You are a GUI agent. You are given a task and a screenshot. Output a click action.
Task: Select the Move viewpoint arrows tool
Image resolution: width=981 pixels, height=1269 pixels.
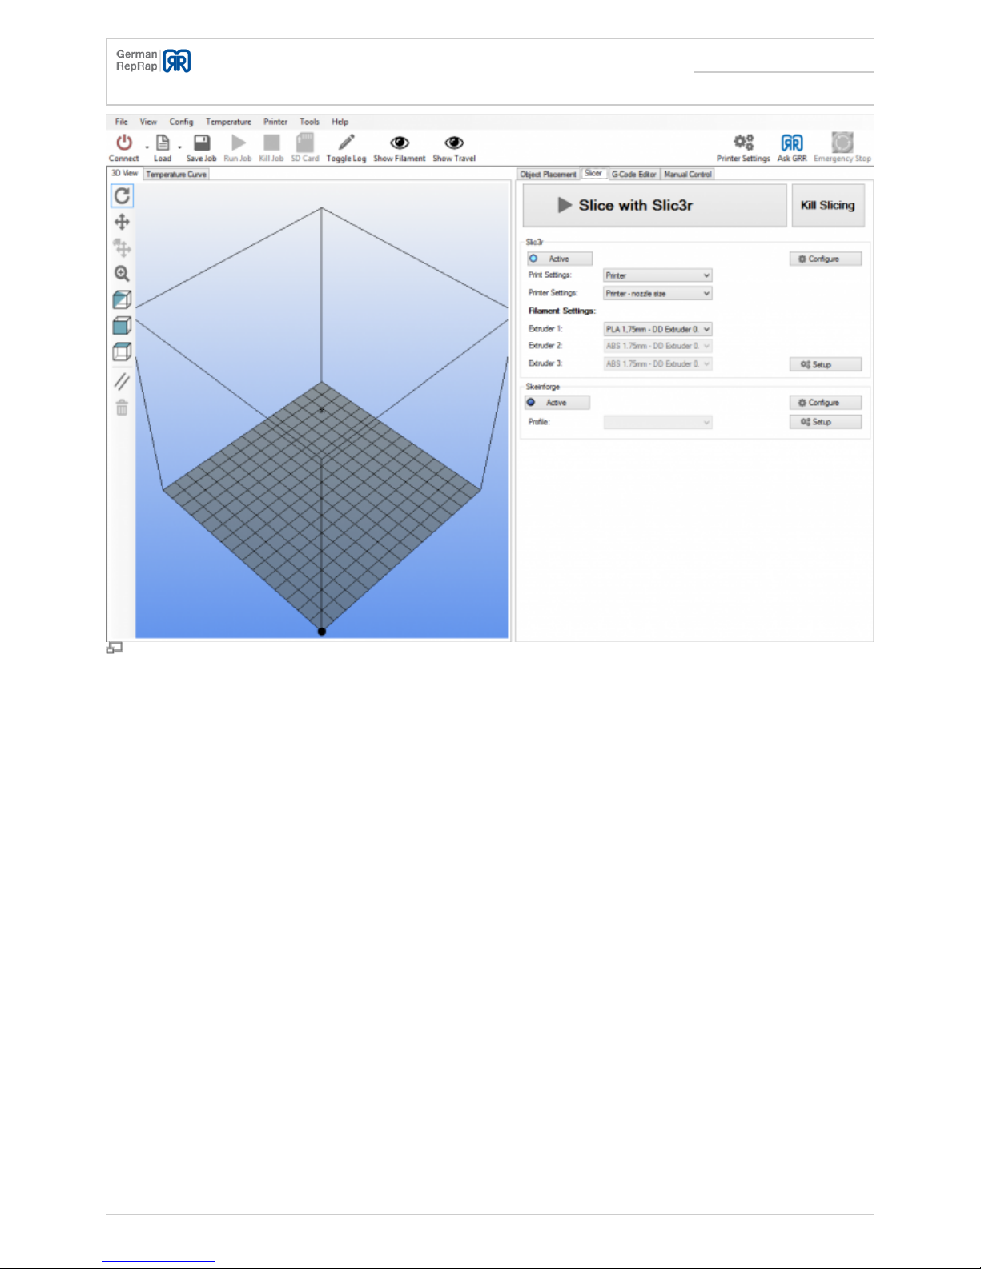(122, 222)
